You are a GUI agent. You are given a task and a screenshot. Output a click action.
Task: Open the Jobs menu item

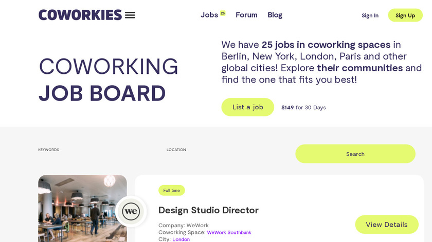tap(209, 15)
